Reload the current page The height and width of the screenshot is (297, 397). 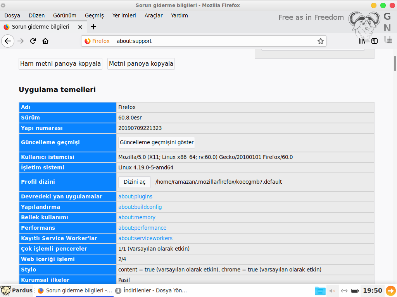[x=33, y=41]
